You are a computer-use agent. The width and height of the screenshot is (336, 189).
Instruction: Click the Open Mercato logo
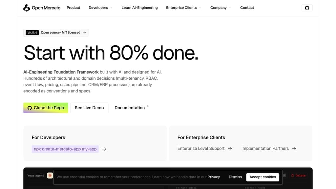[x=42, y=8]
